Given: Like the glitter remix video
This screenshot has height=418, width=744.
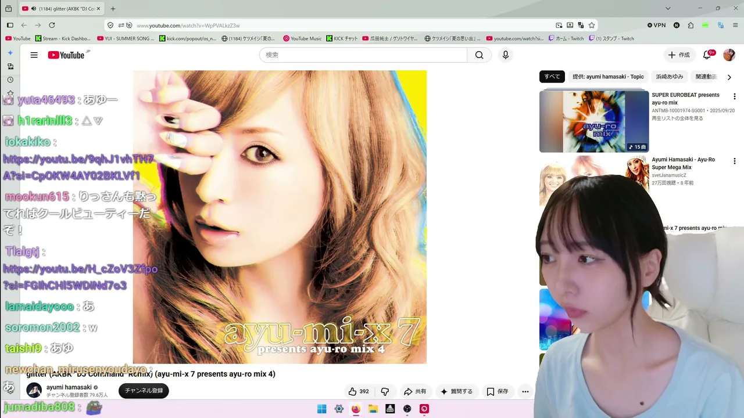Looking at the screenshot, I should click(x=359, y=391).
